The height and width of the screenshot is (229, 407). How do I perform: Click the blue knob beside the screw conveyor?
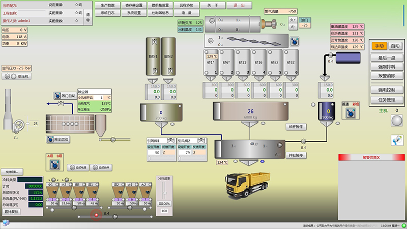tap(295, 41)
